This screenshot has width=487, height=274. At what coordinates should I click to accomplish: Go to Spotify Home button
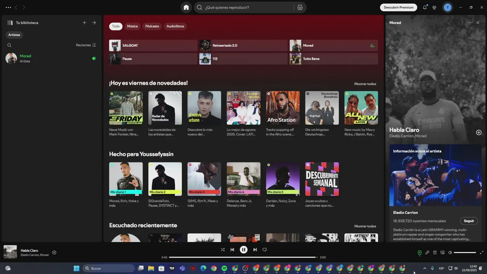[186, 7]
